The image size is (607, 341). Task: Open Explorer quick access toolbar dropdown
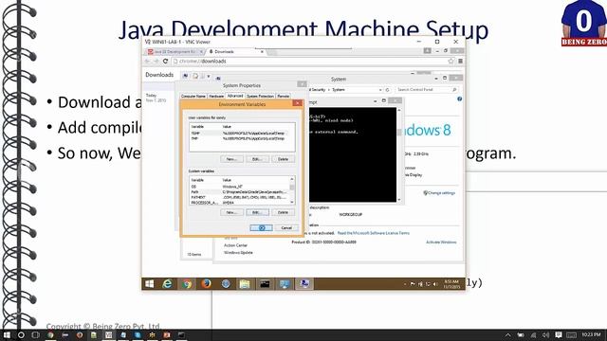(x=209, y=76)
